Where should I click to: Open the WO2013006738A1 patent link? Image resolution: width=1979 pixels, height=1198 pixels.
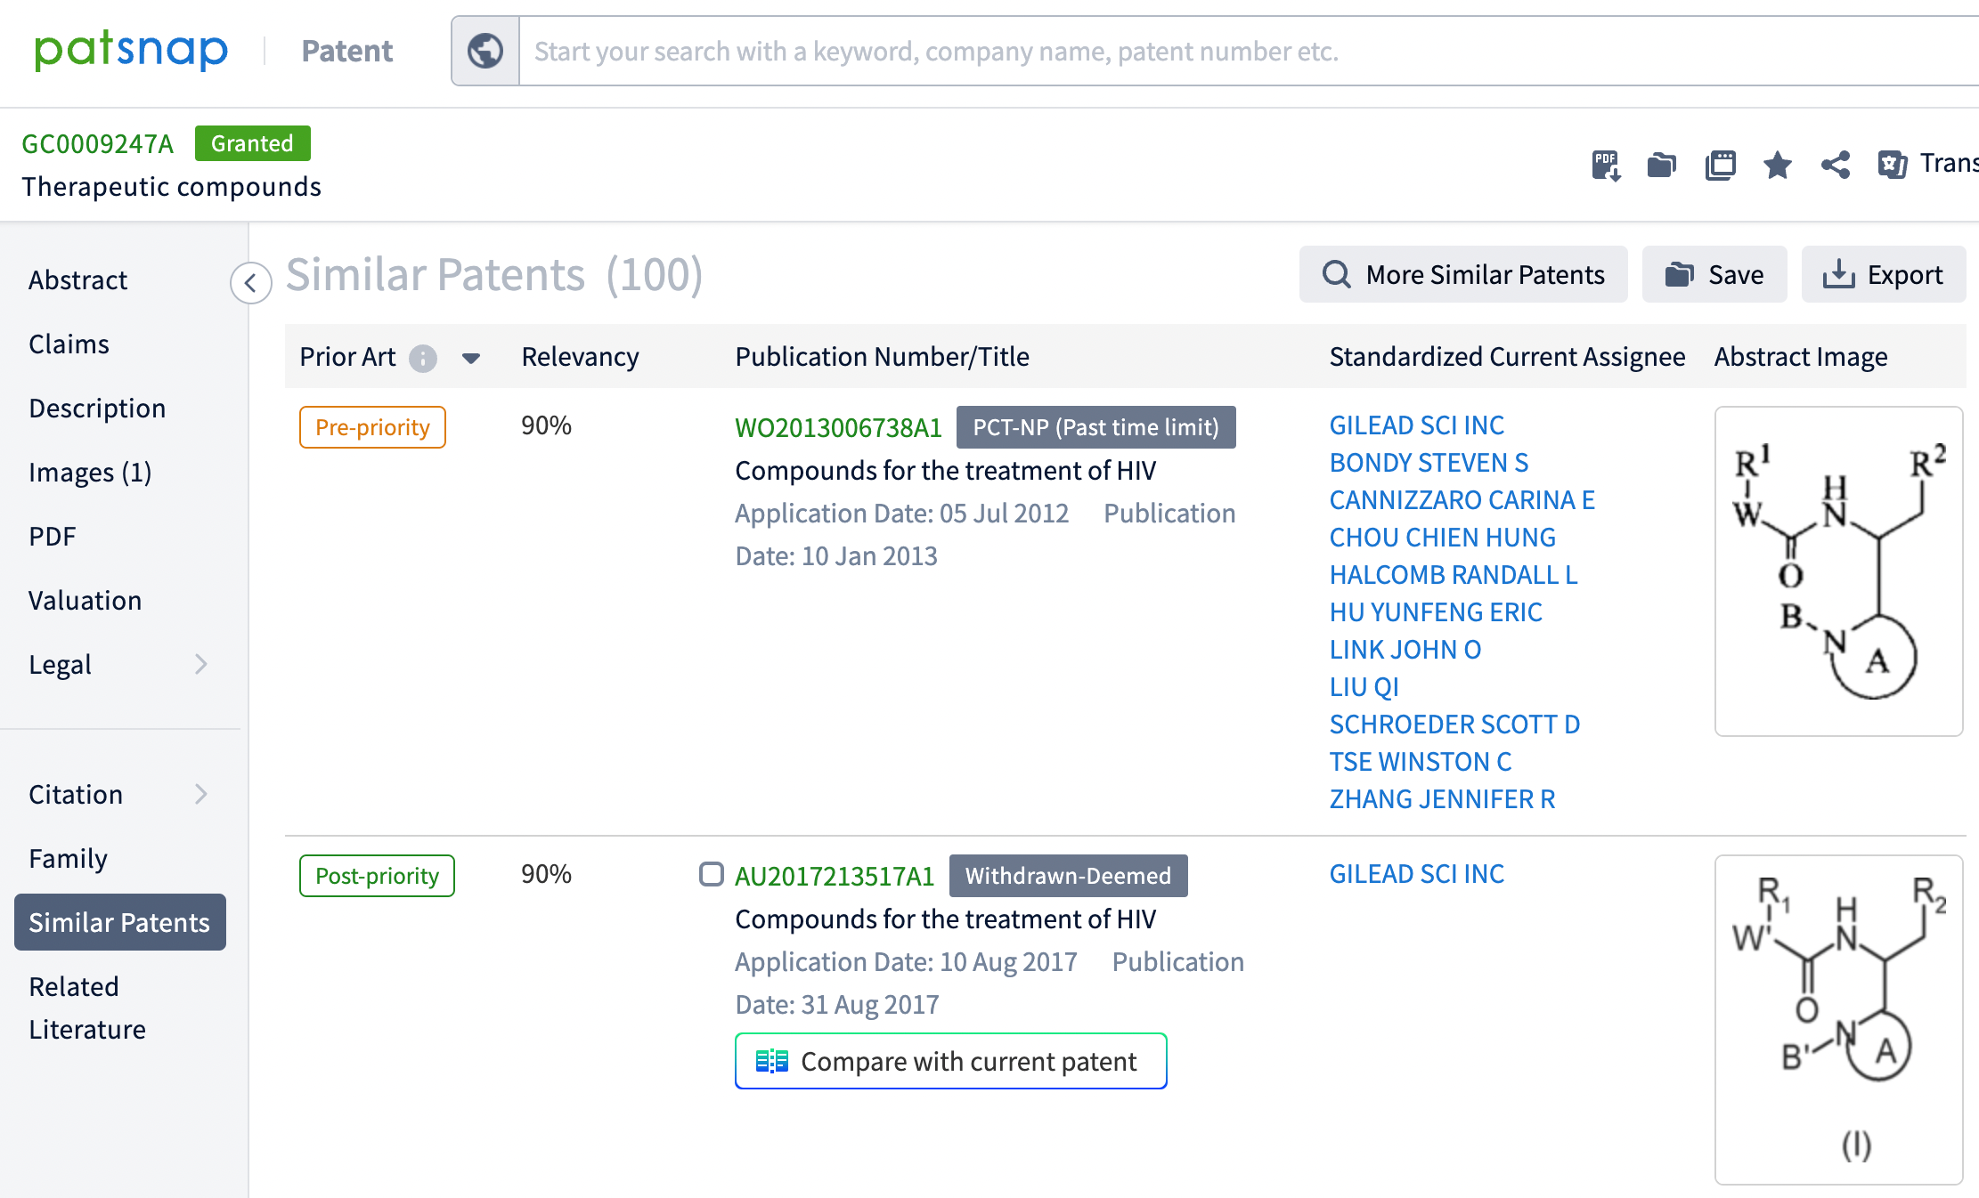(838, 427)
